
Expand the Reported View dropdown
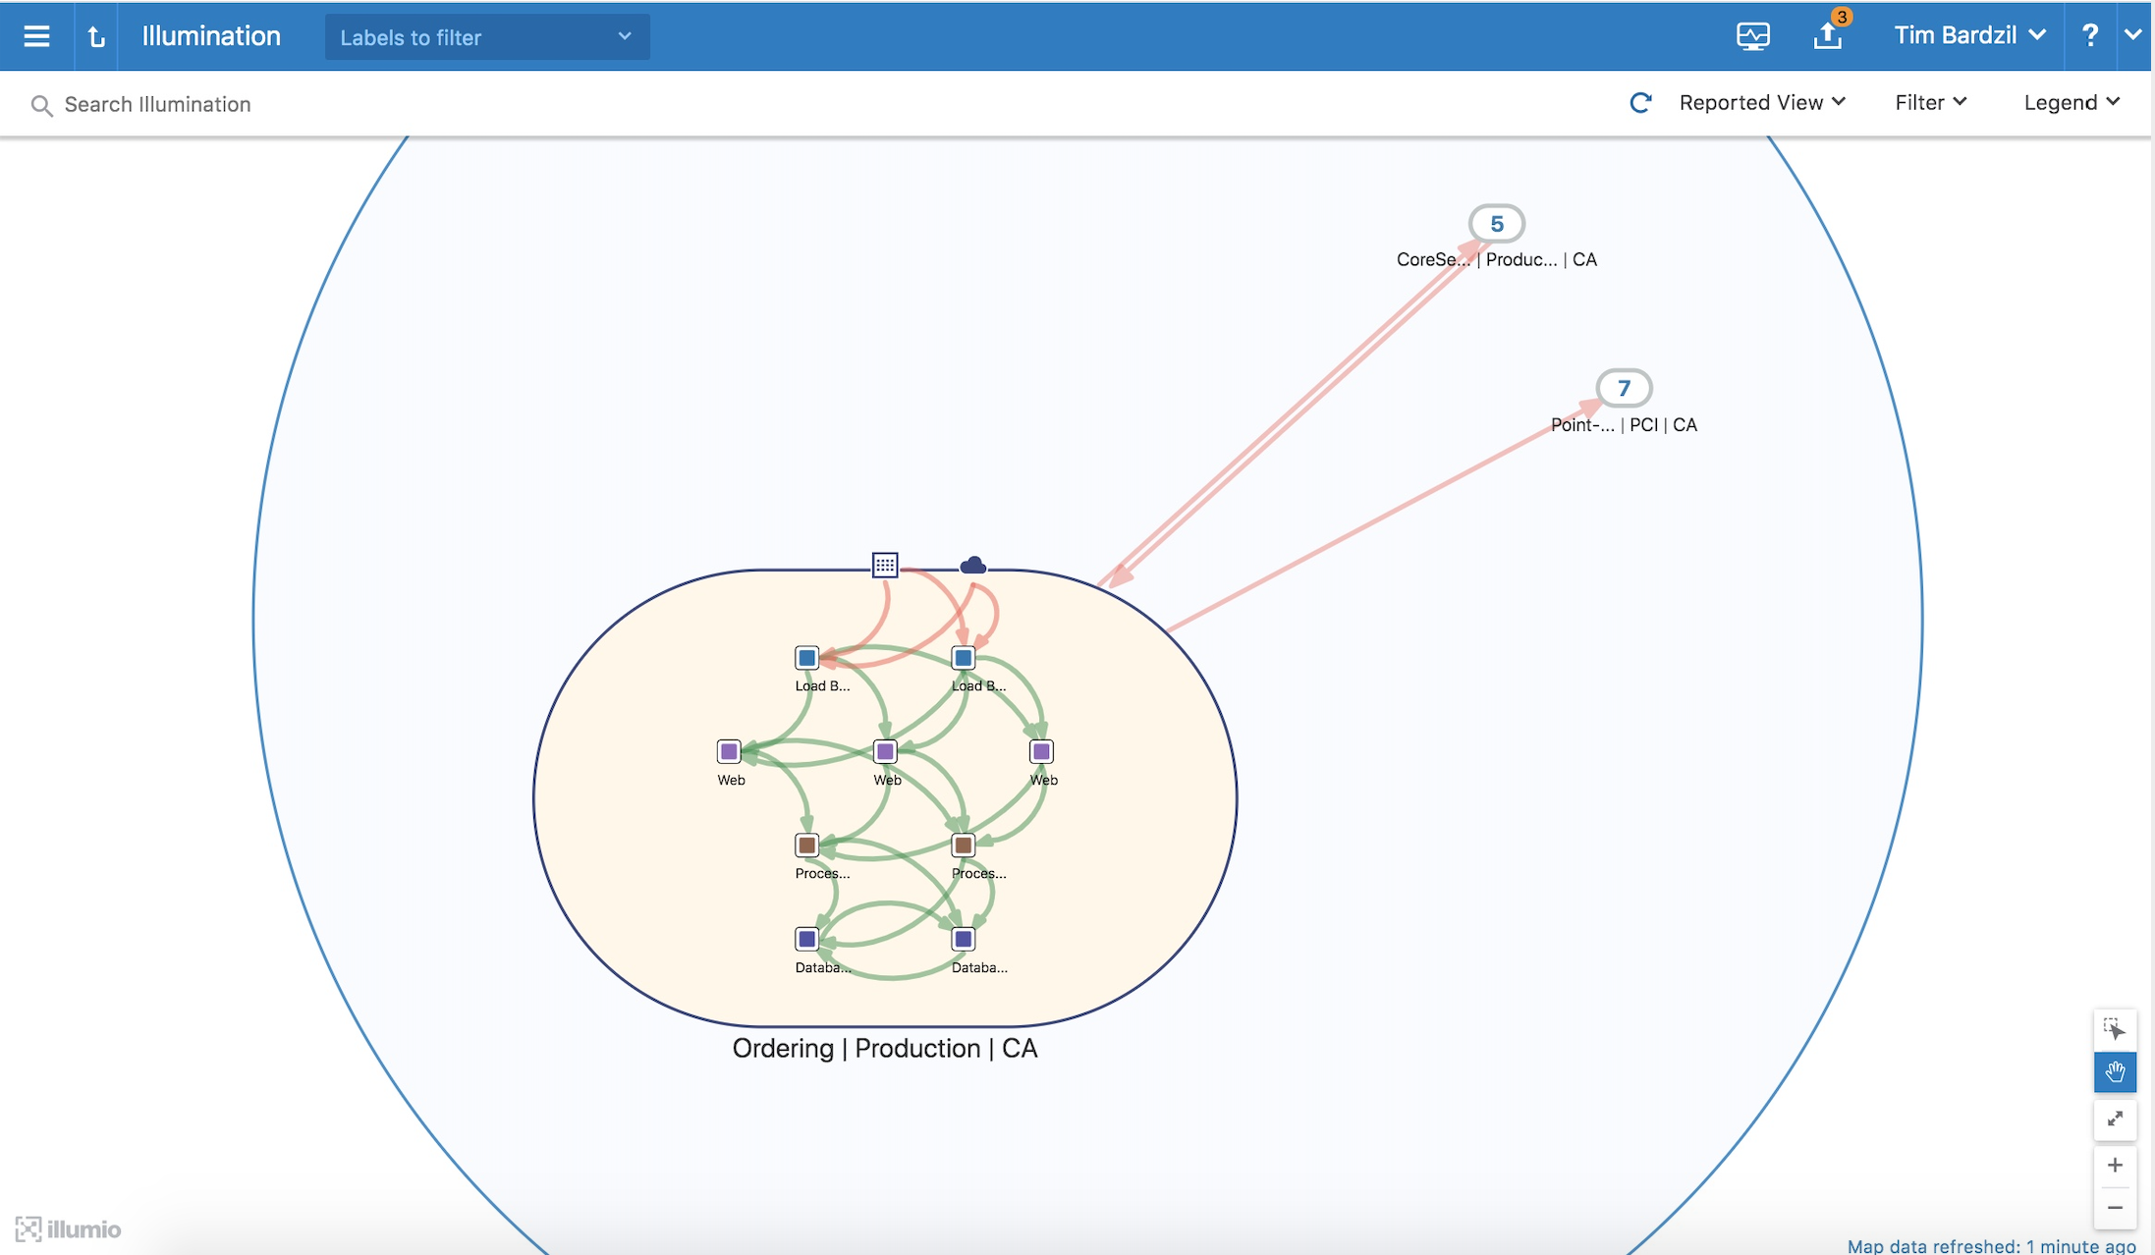coord(1762,103)
